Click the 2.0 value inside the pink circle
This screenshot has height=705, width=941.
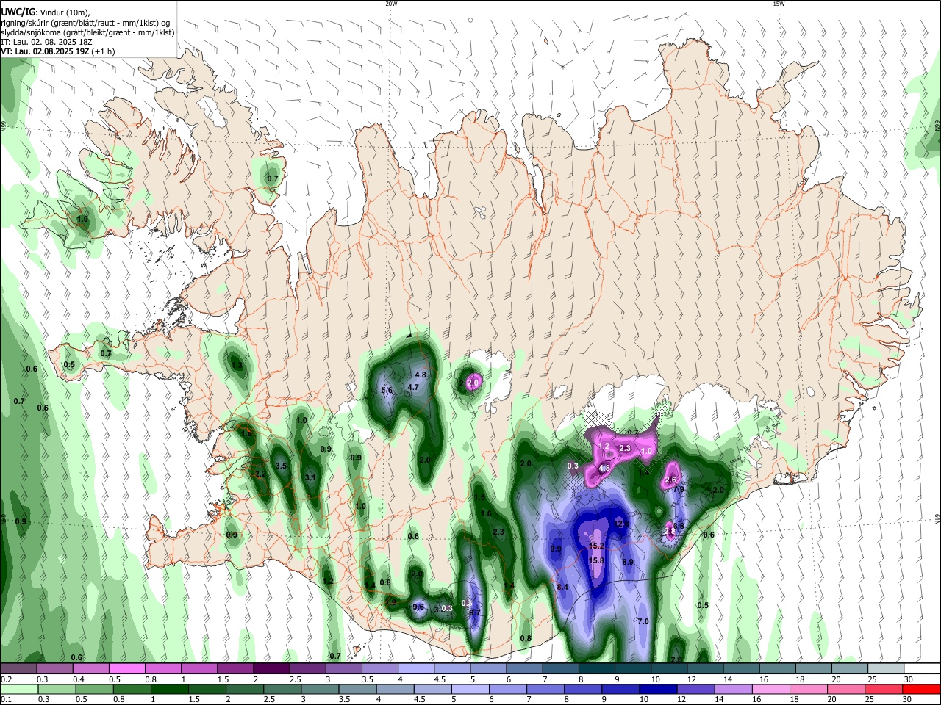tap(473, 383)
